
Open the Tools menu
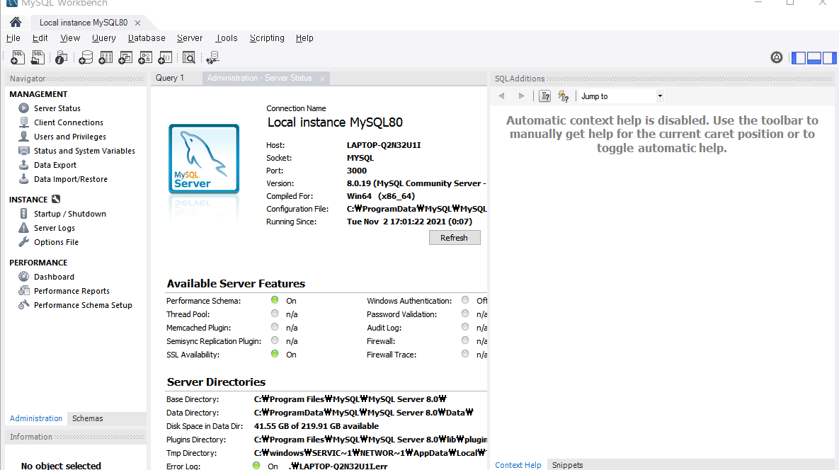click(227, 38)
